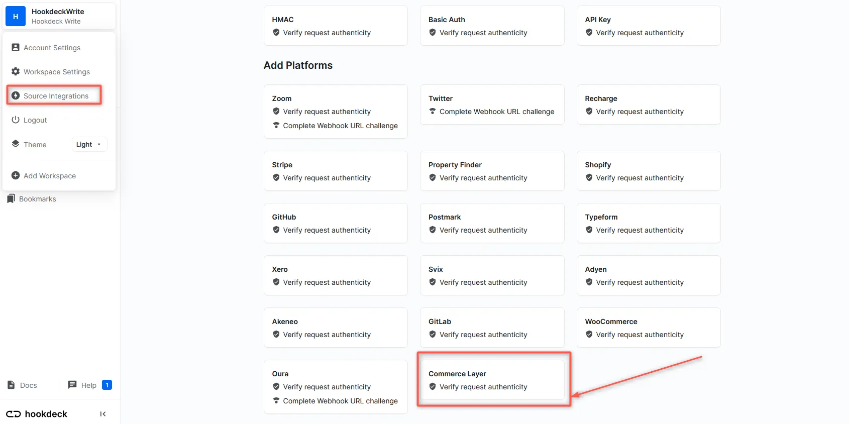Click the hookdeck logo
Screen dimensions: 849x424
tap(37, 414)
